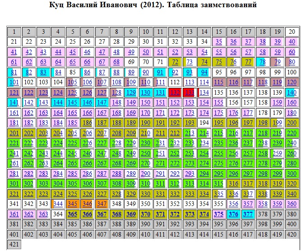Open the green page 300 link

[x=292, y=173]
